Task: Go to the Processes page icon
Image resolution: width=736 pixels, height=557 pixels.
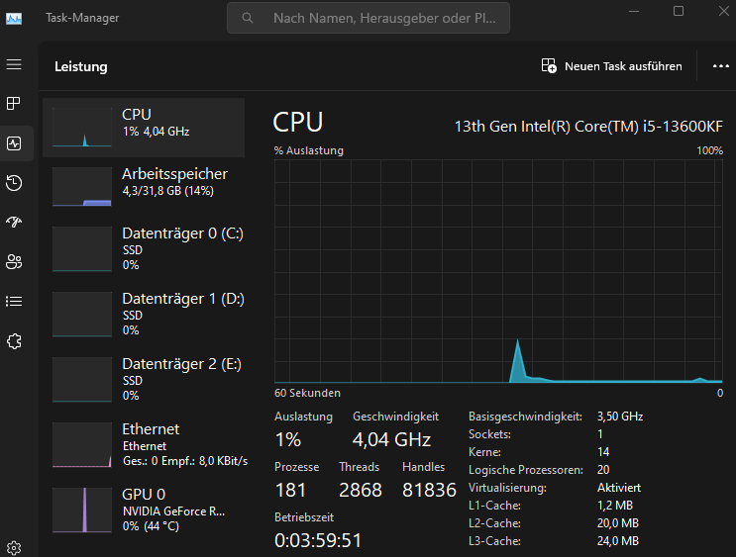Action: (14, 103)
